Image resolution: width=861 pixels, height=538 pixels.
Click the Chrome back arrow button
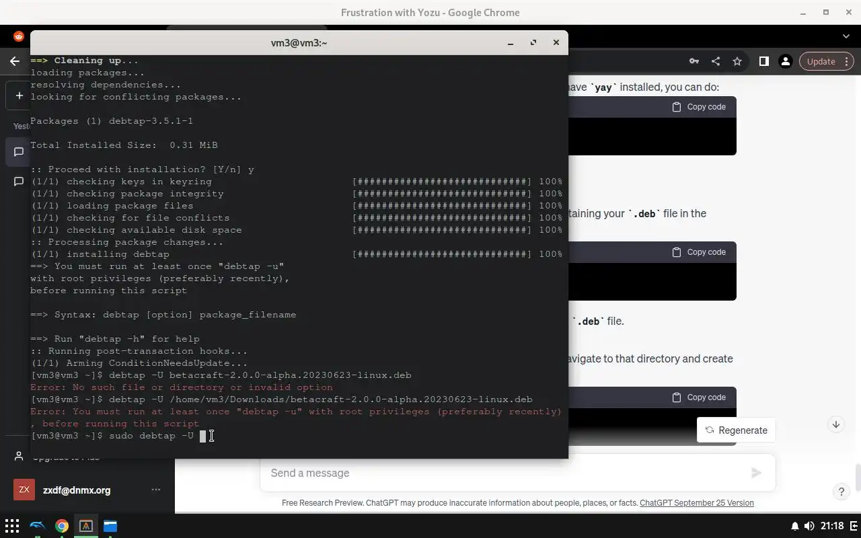coord(15,61)
